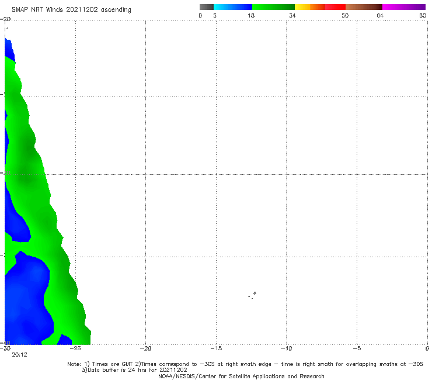The height and width of the screenshot is (380, 432).
Task: Click the longitude label '-5'
Action: (x=357, y=348)
